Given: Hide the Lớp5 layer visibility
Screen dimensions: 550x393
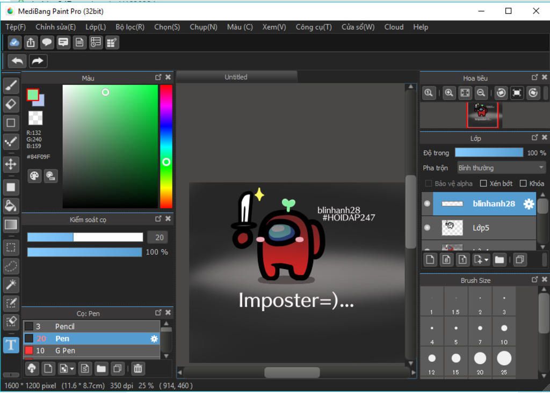Looking at the screenshot, I should click(x=427, y=228).
